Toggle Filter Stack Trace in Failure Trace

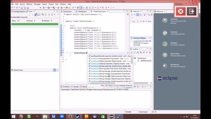tap(54, 70)
